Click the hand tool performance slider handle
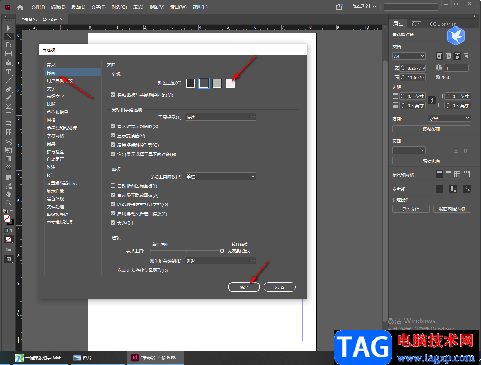Screen dimensions: 481x365 222,251
